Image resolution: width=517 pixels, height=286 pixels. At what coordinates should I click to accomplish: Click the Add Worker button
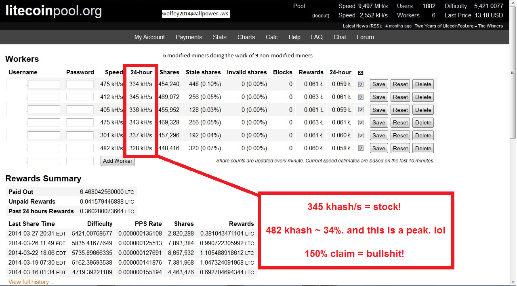(118, 161)
